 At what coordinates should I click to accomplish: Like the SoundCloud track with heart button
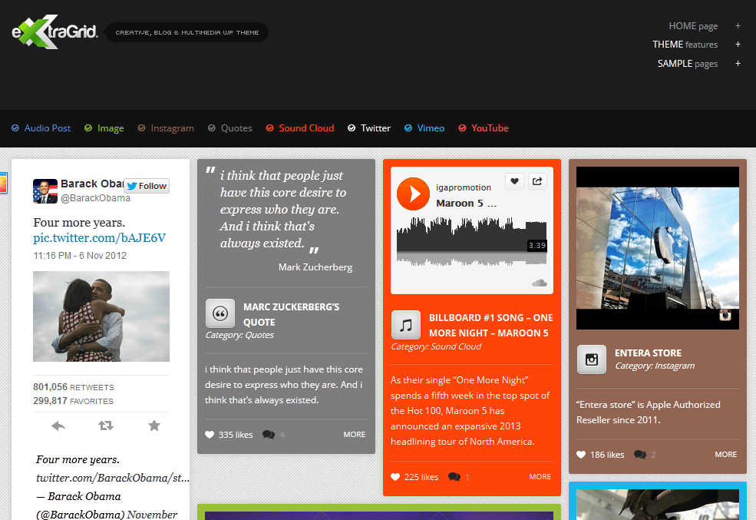click(x=514, y=181)
